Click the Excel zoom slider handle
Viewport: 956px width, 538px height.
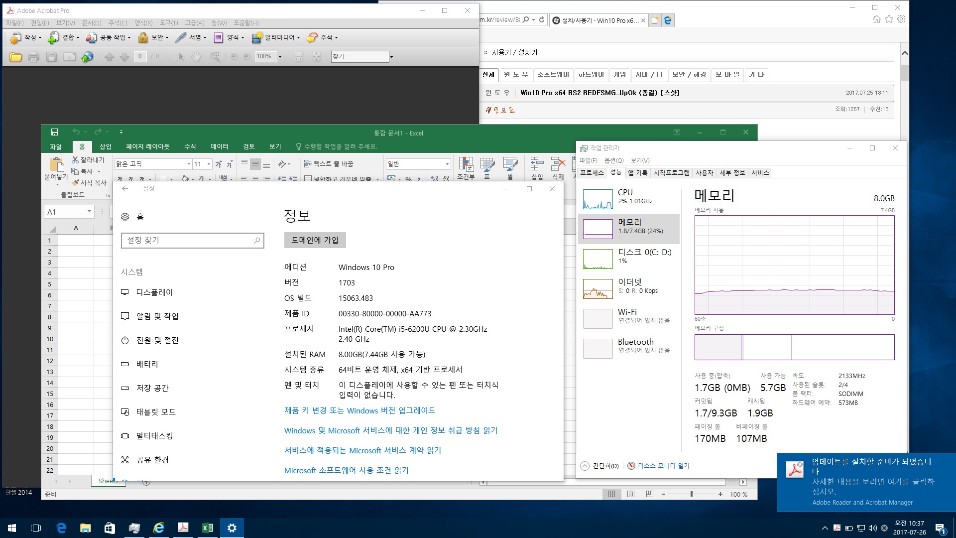pos(691,494)
